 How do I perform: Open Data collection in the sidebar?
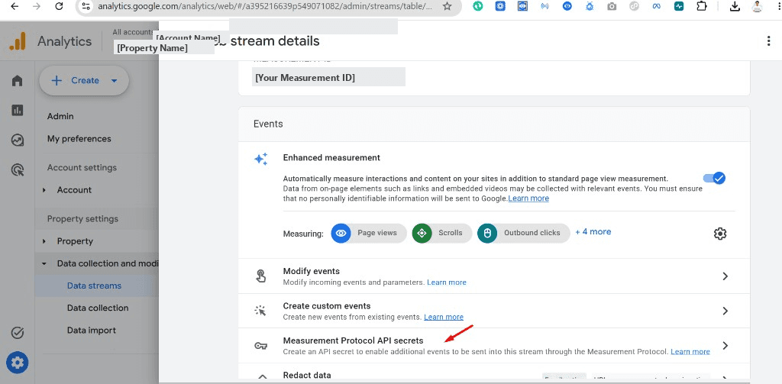pyautogui.click(x=98, y=308)
